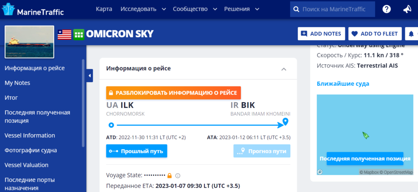Click the Переданное ETA 2023-01-07 value
Image resolution: width=418 pixels, height=192 pixels.
(198, 185)
